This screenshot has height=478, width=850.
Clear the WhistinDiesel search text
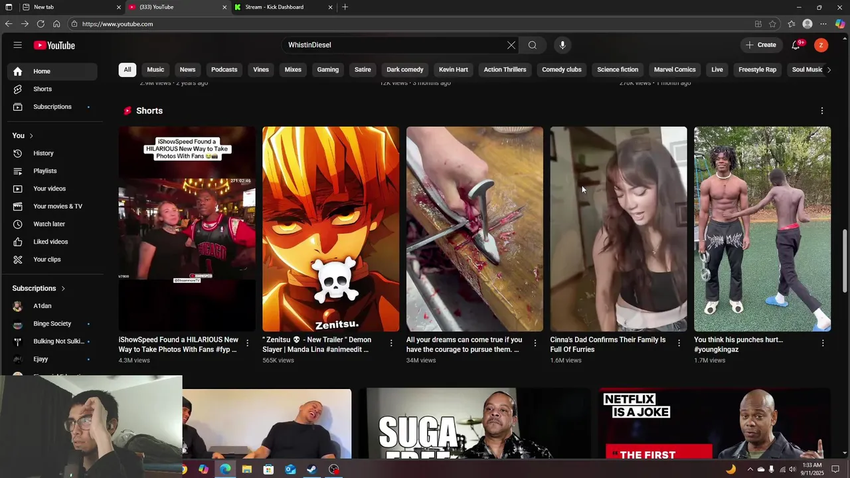pyautogui.click(x=511, y=45)
